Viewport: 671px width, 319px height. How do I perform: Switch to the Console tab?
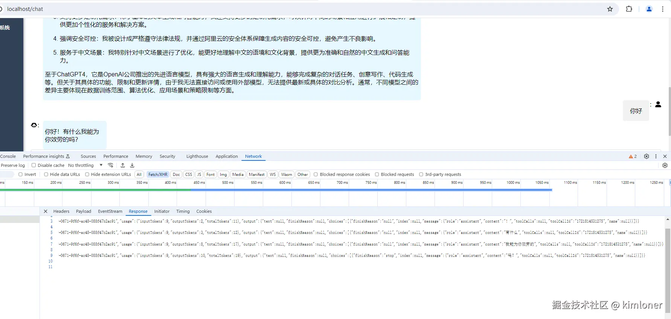8,156
